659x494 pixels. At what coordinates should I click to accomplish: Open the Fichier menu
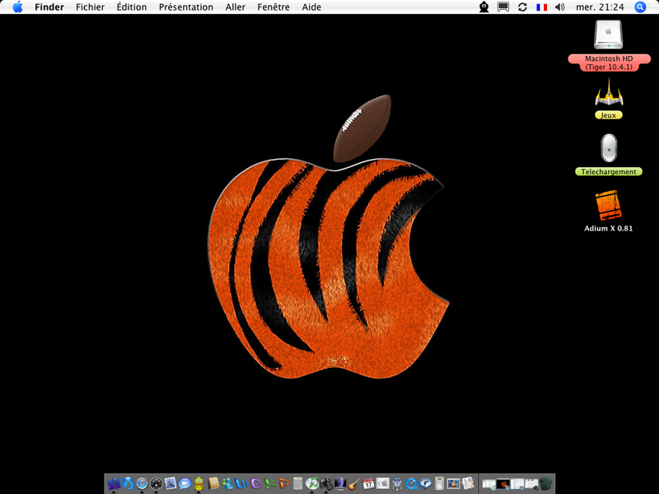(x=91, y=7)
